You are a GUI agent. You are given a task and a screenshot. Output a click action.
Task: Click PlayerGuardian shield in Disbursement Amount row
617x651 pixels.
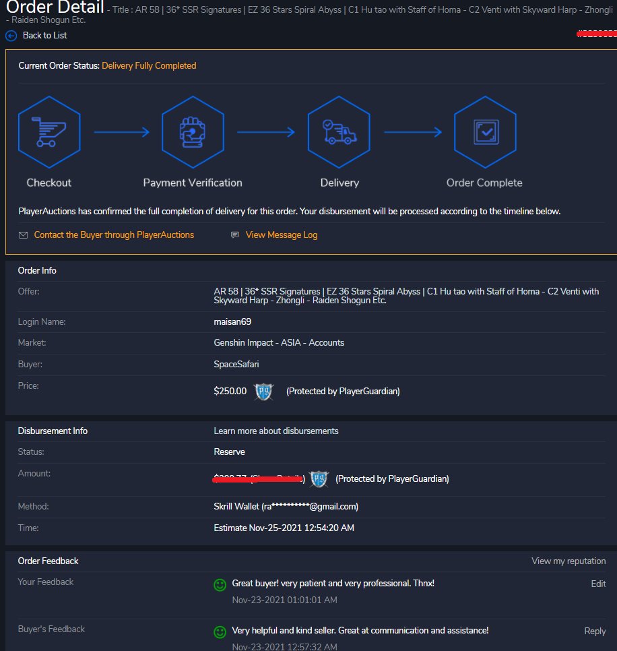point(319,479)
